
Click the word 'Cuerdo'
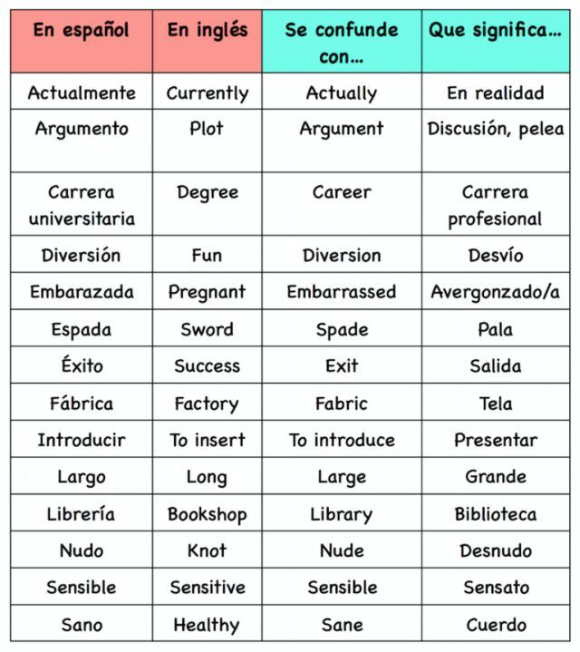[x=495, y=625]
